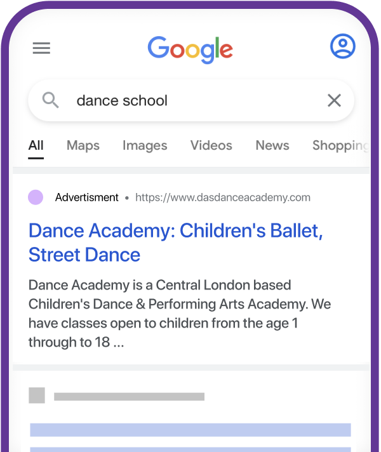Open the account profile icon
This screenshot has width=381, height=452.
pyautogui.click(x=342, y=47)
